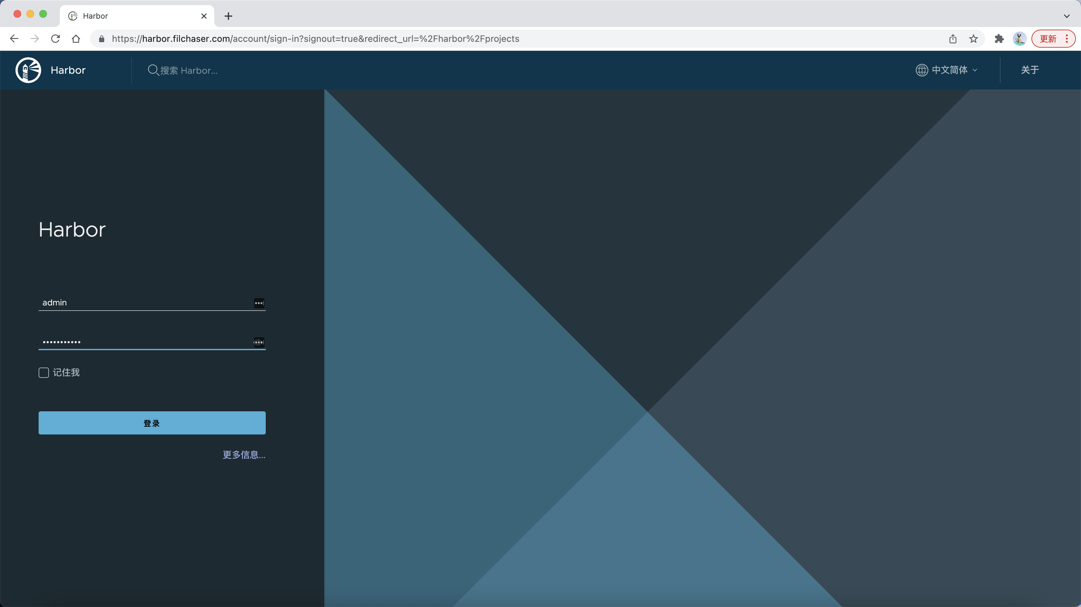Enable the 记住我 checkbox
This screenshot has width=1081, height=607.
click(44, 372)
